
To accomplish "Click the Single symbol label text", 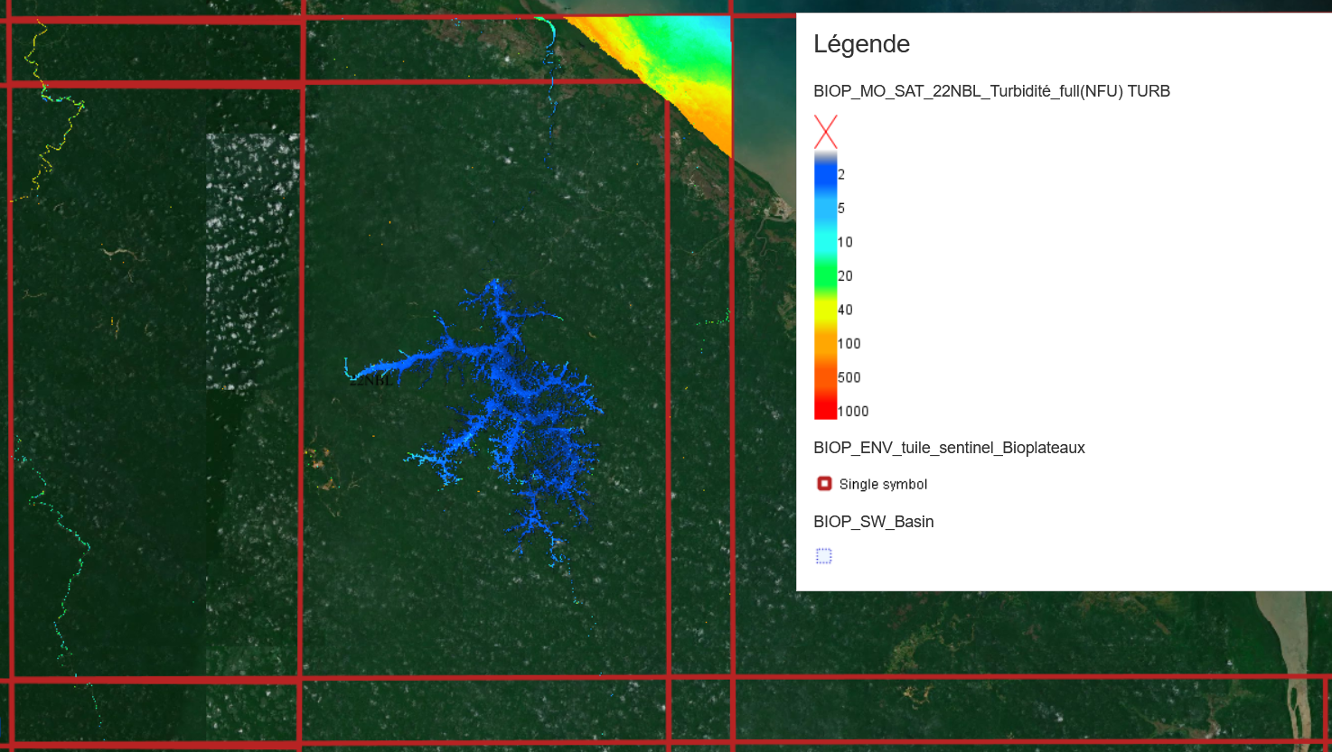I will click(x=883, y=485).
